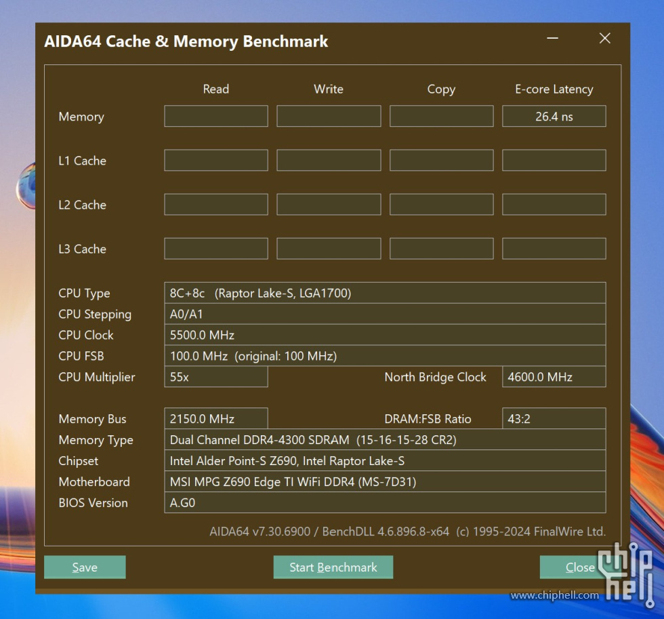Click the North Bridge Clock label
This screenshot has width=664, height=619.
click(435, 377)
